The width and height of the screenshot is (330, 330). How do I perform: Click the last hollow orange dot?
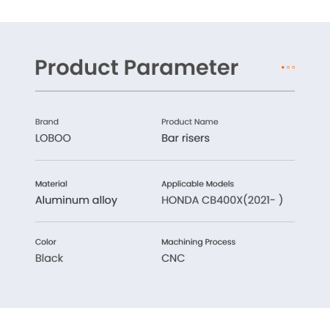tap(293, 67)
